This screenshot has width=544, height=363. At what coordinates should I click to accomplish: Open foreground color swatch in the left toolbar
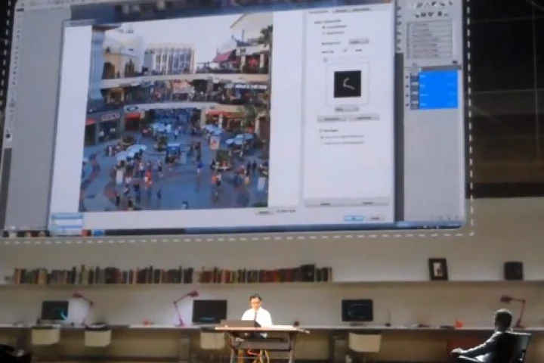tap(8, 136)
